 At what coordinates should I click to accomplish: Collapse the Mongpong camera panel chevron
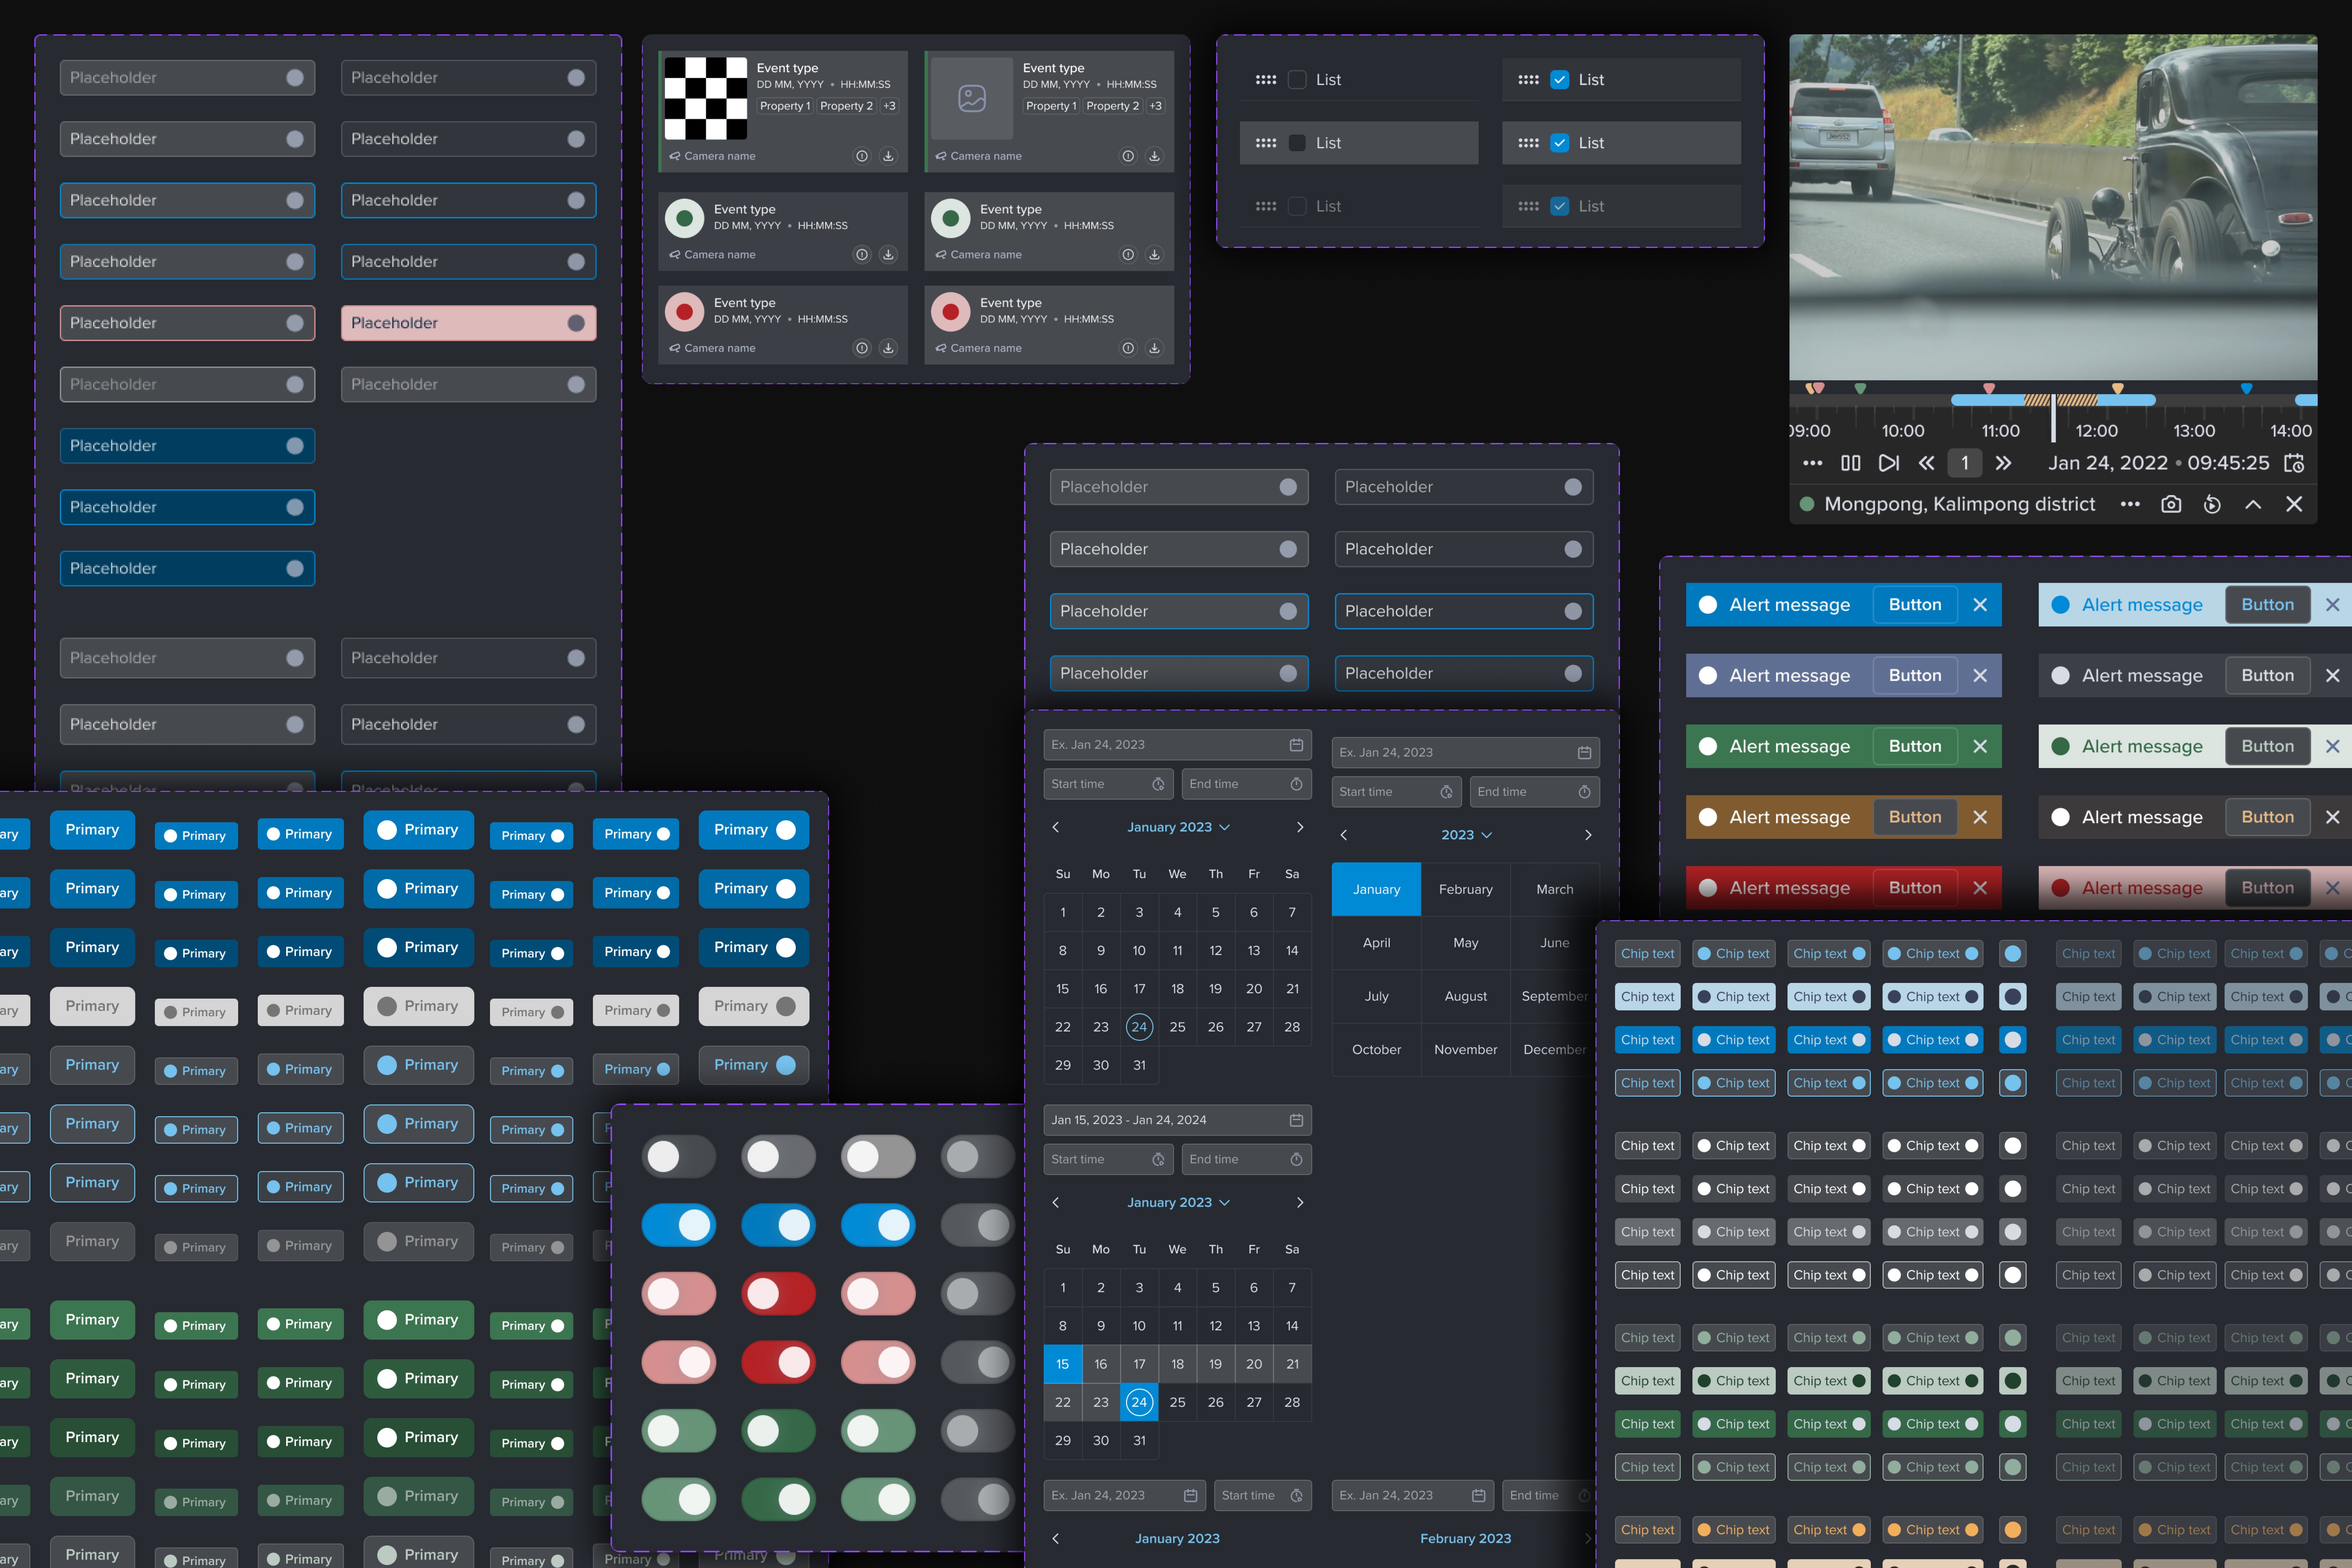pos(2253,504)
